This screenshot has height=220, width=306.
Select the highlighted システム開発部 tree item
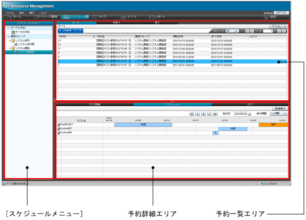29,52
